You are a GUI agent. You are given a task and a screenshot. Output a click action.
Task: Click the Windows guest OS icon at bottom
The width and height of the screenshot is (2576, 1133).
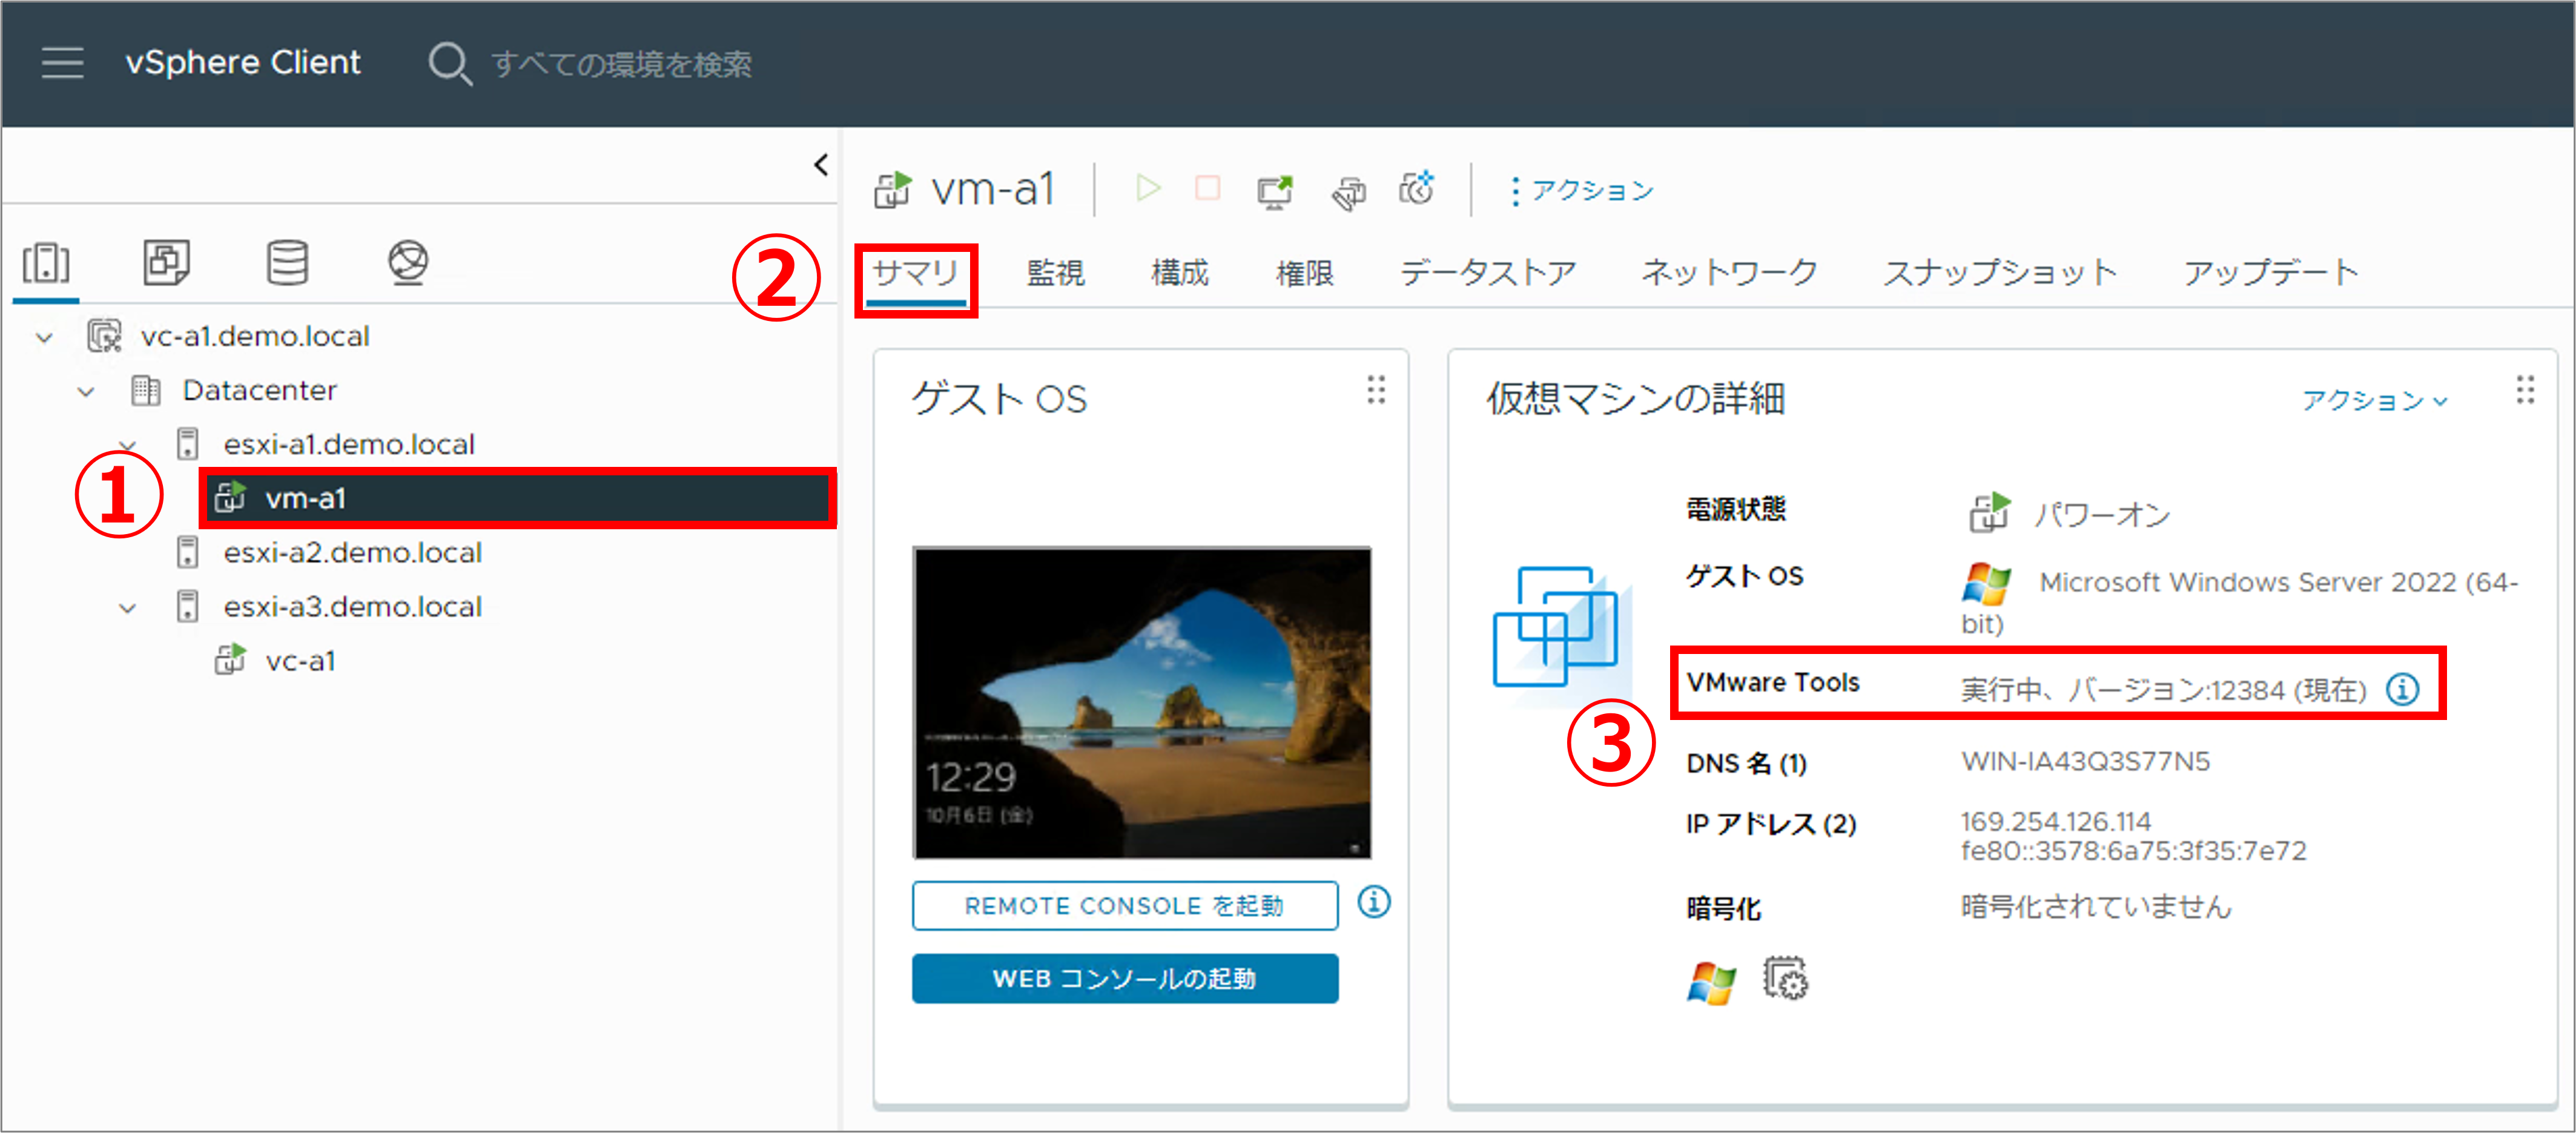(1711, 983)
